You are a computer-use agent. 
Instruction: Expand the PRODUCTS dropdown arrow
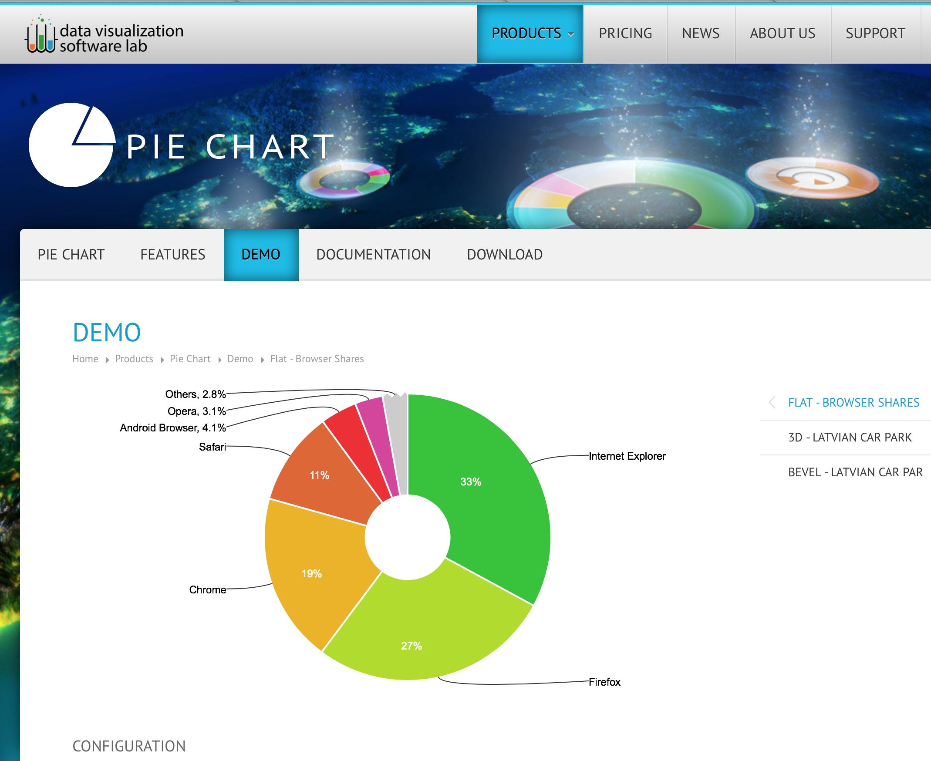pyautogui.click(x=570, y=35)
